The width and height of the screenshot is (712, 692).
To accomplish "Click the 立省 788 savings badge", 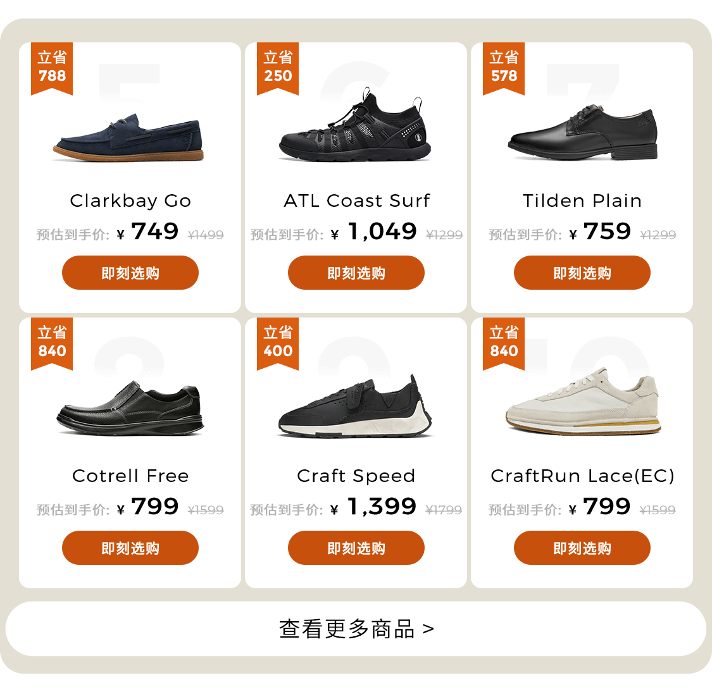I will pyautogui.click(x=52, y=68).
